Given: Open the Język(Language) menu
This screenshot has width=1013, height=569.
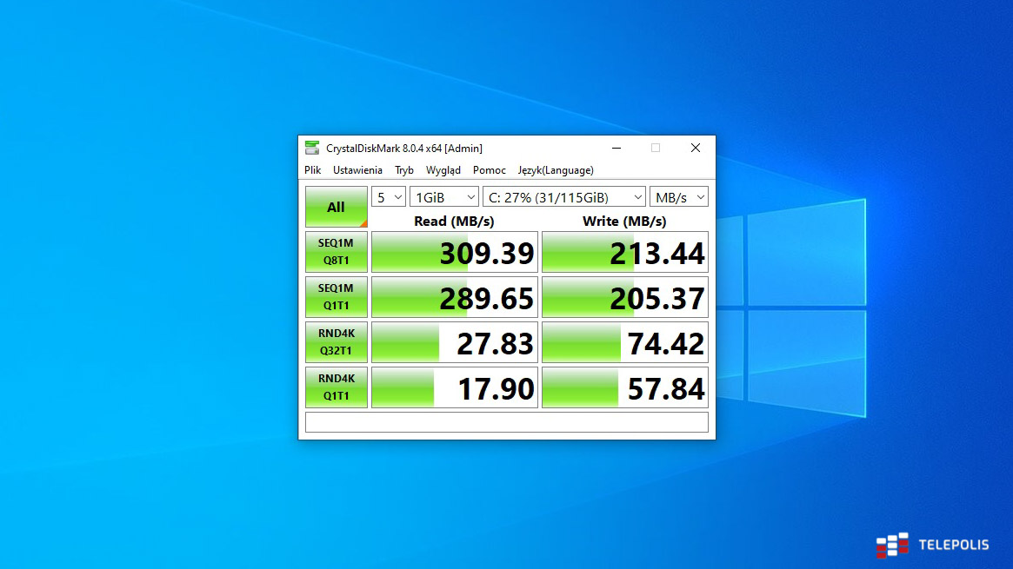Looking at the screenshot, I should pyautogui.click(x=556, y=170).
